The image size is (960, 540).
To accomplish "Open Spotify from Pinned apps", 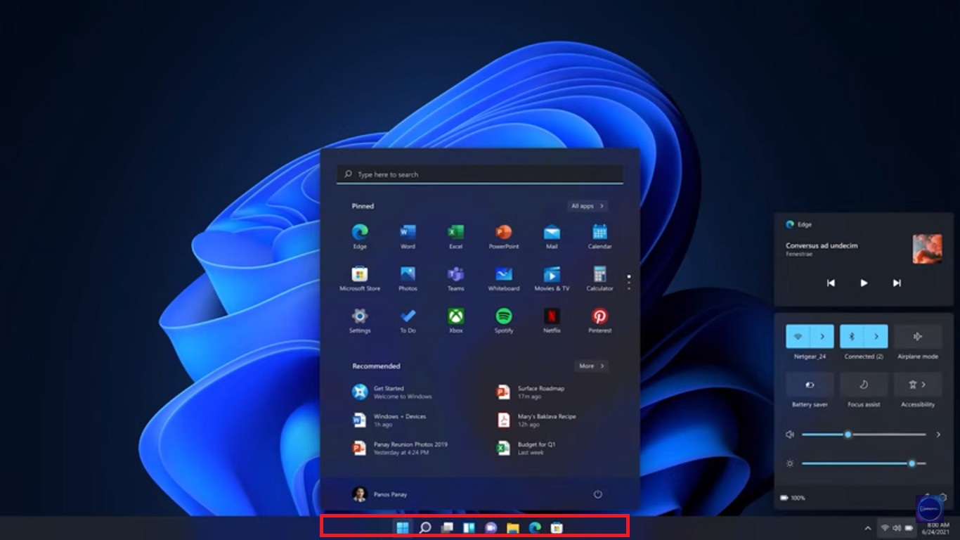I will tap(504, 321).
